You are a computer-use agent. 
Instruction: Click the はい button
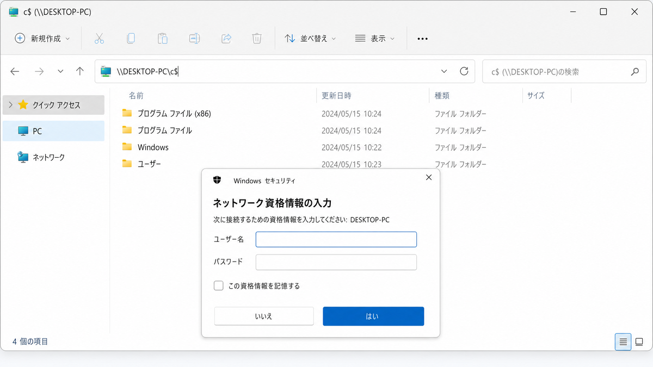point(373,316)
